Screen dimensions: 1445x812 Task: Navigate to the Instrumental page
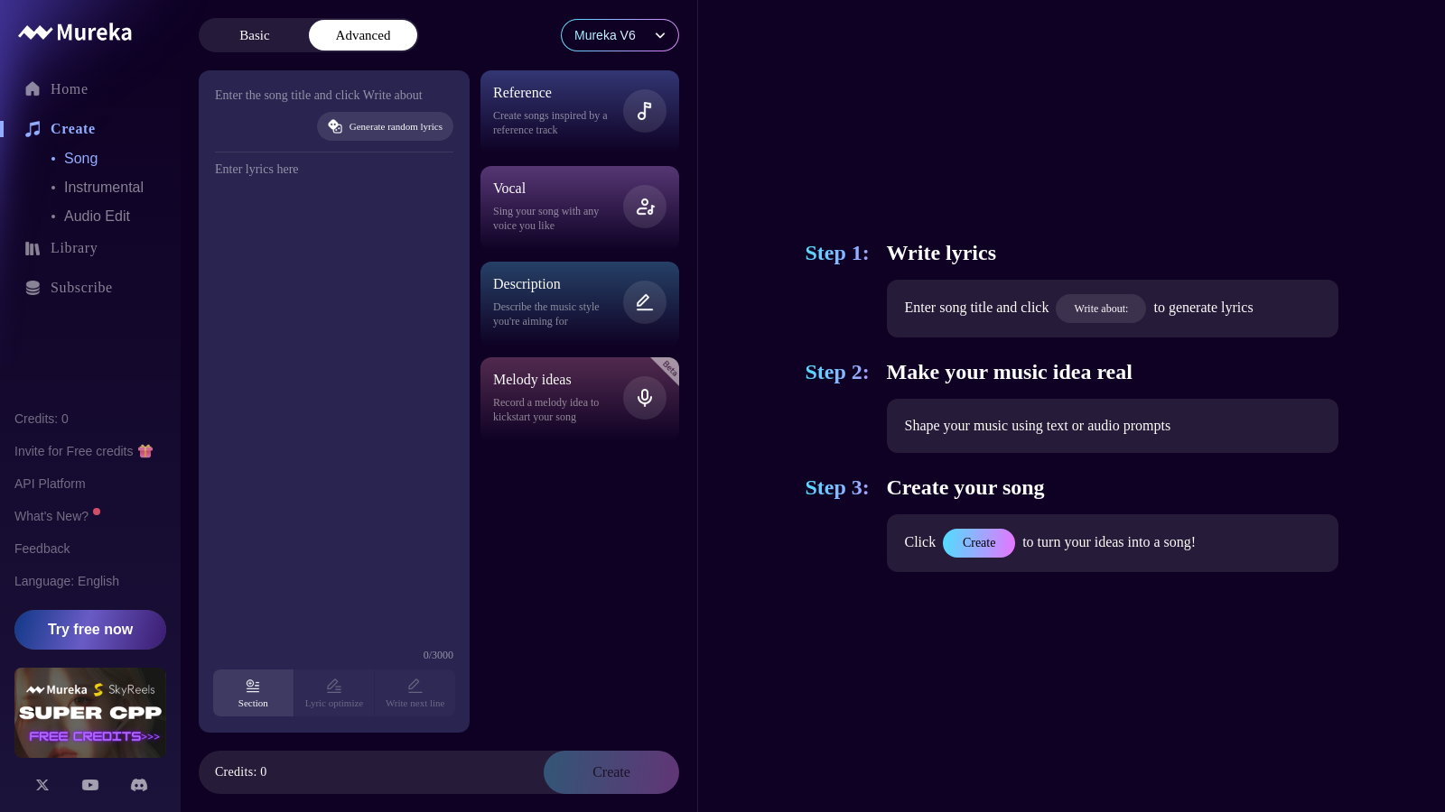click(104, 187)
